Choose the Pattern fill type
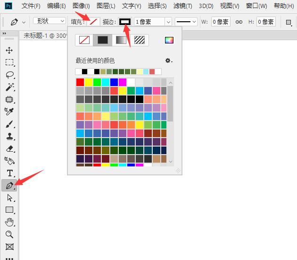 click(x=140, y=40)
